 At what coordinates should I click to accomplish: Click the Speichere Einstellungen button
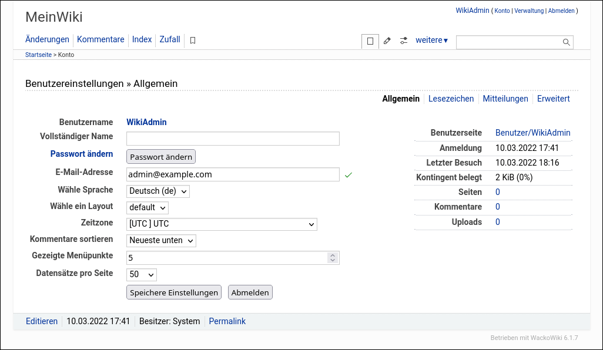173,292
